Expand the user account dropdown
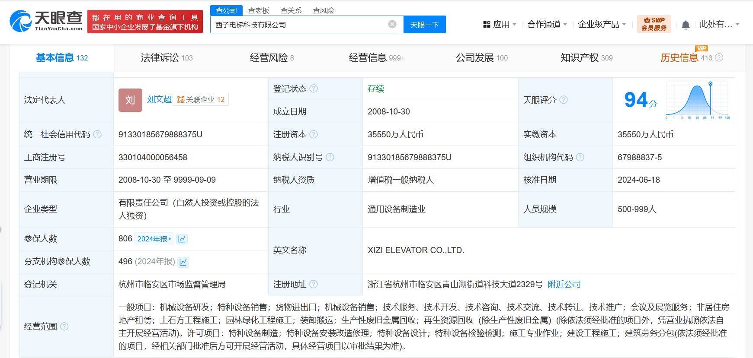The height and width of the screenshot is (358, 753). [737, 25]
